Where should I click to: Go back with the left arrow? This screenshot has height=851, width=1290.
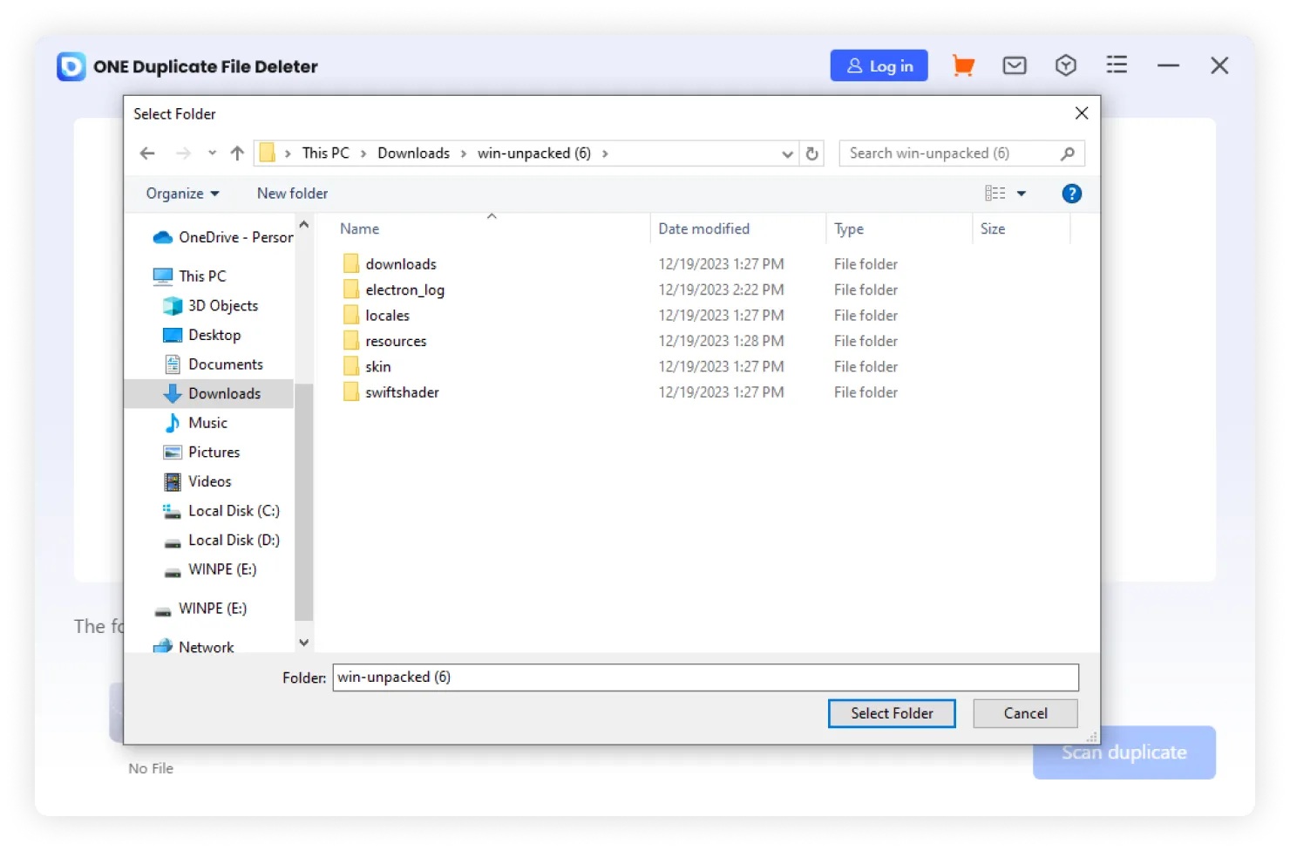[x=147, y=153]
